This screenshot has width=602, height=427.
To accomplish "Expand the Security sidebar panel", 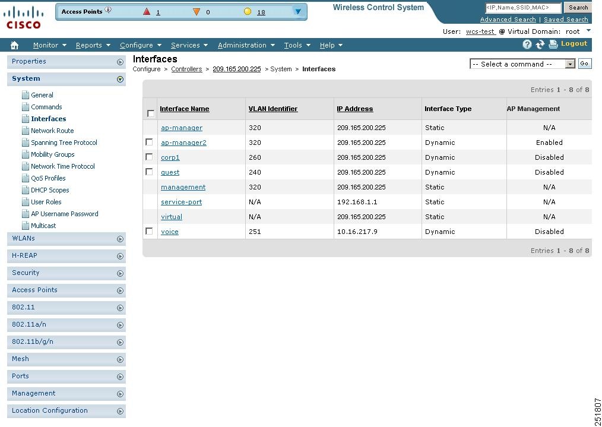I will 66,273.
